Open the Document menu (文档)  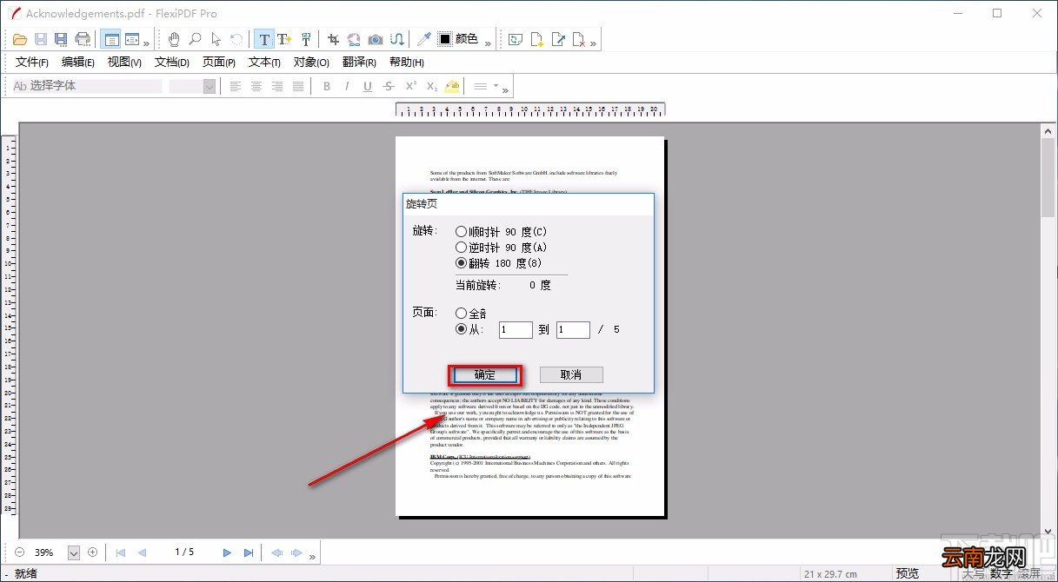point(172,63)
